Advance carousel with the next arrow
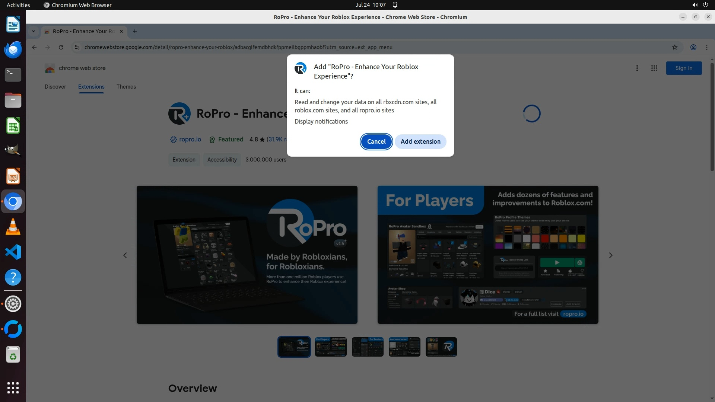715x402 pixels. click(x=610, y=255)
